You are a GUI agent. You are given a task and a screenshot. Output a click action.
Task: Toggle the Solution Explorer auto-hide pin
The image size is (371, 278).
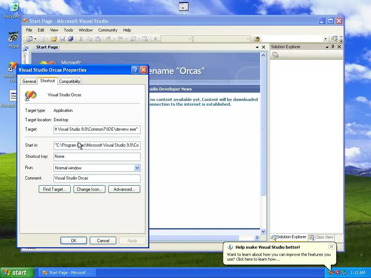333,47
